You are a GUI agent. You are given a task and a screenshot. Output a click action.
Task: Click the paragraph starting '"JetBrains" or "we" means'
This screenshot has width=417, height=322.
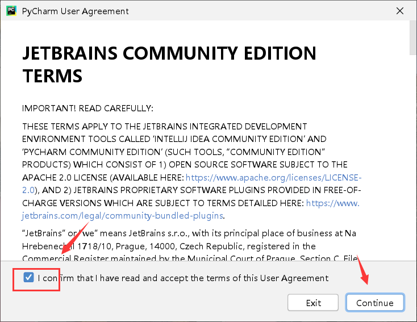click(190, 246)
